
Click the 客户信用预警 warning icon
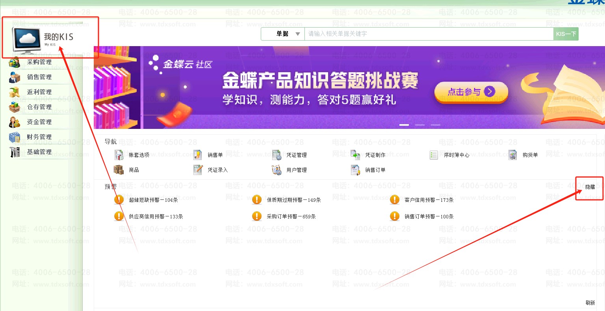pos(395,200)
